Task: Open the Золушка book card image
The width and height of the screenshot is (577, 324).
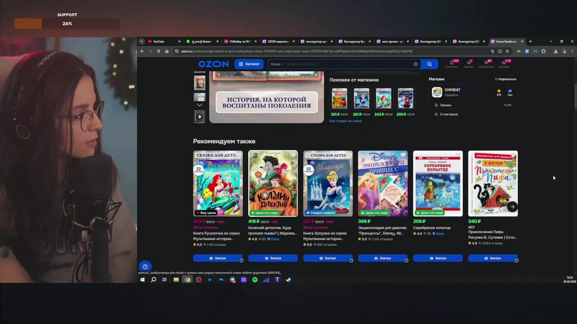Action: click(x=328, y=184)
